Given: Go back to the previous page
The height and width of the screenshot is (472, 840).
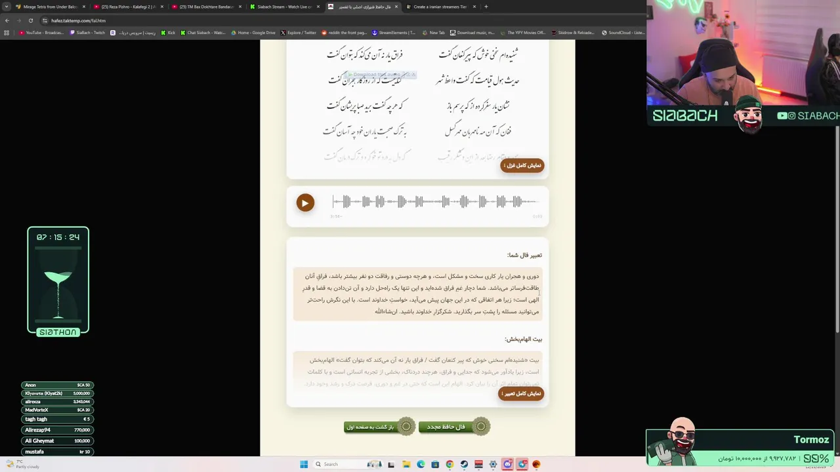Looking at the screenshot, I should coord(7,20).
